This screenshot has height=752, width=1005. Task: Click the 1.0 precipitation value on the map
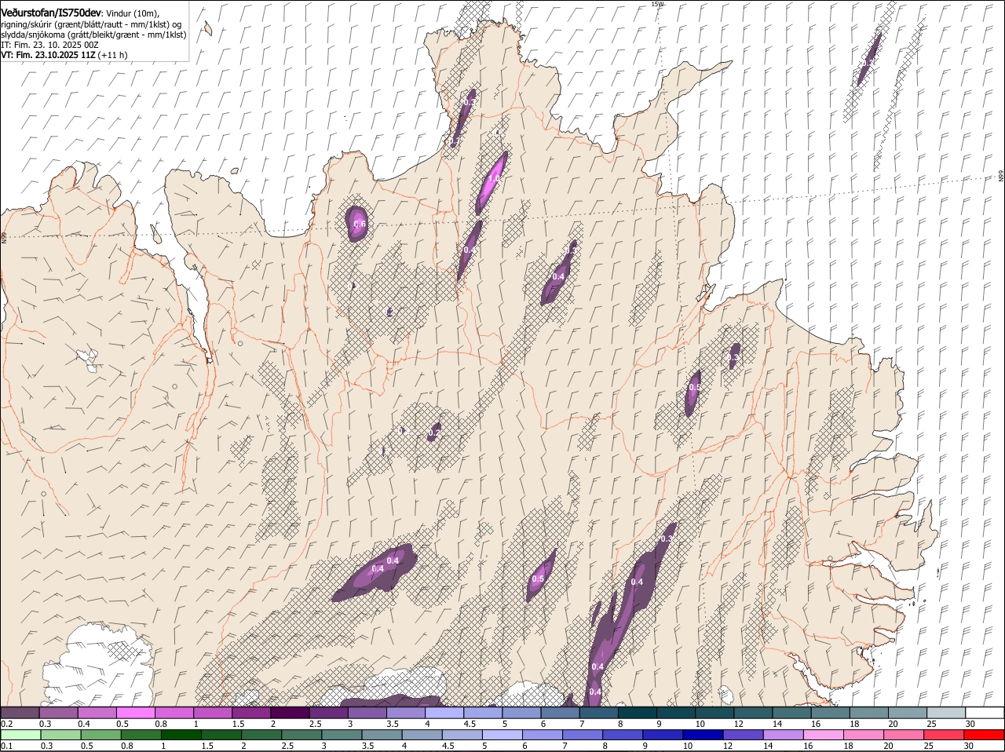coord(494,180)
